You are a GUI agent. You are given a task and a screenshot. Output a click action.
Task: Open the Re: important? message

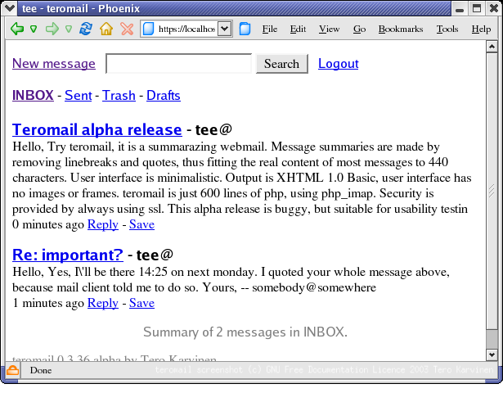(68, 255)
